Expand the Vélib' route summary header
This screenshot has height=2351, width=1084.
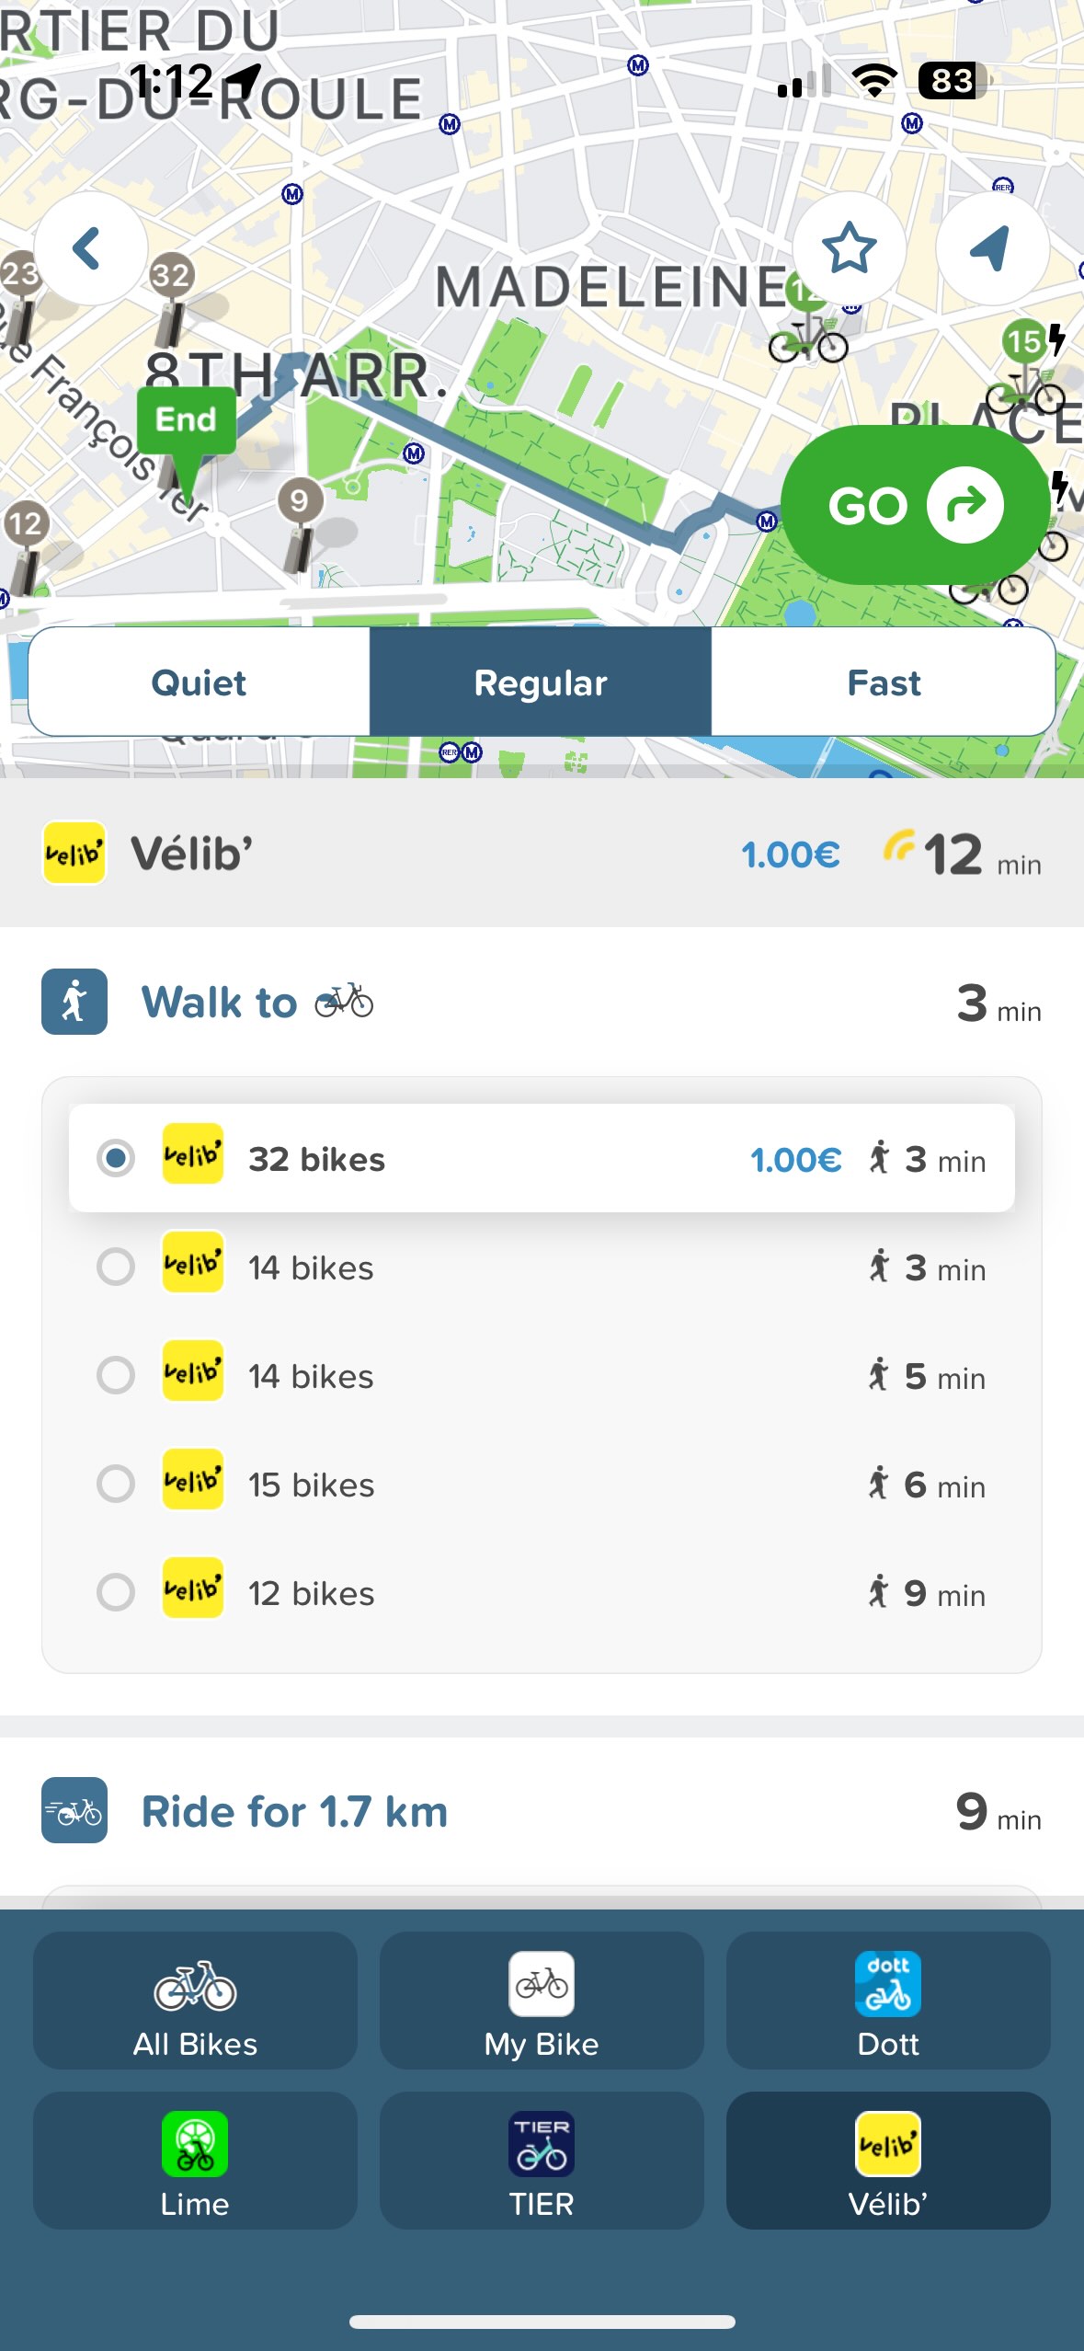[x=541, y=854]
